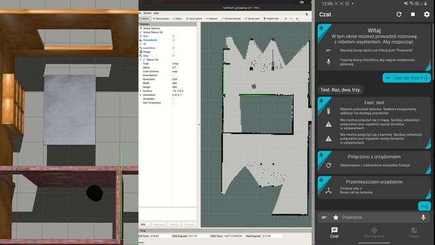The height and width of the screenshot is (245, 435).
Task: Toggle the Map display checkbox
Action: [173, 56]
